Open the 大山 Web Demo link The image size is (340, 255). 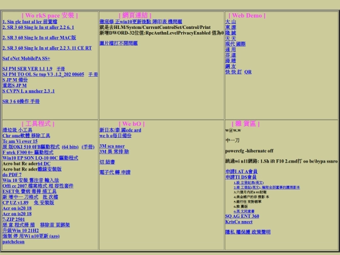tap(230, 21)
